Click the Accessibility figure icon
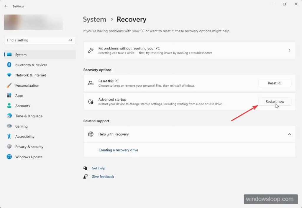Viewport: 302px width, 208px height. coord(9,136)
